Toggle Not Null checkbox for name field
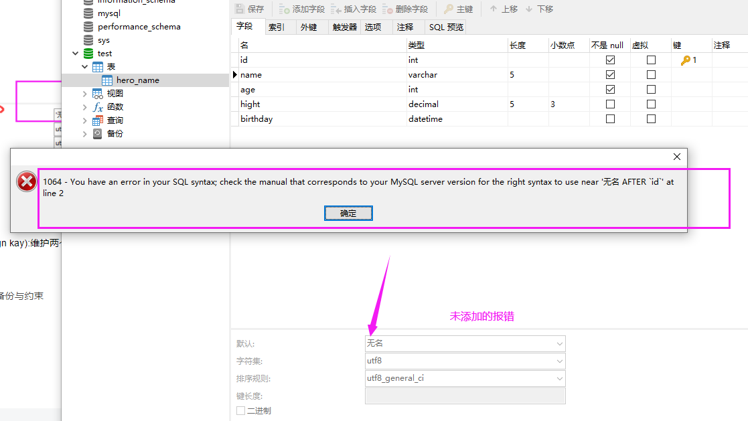This screenshot has height=421, width=748. (610, 75)
